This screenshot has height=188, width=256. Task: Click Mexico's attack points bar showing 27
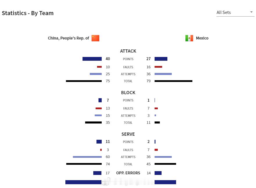coord(161,59)
